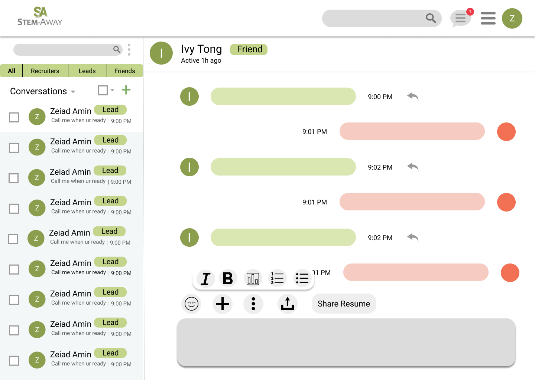Tick the select-all conversations checkbox
The height and width of the screenshot is (380, 535).
(103, 90)
